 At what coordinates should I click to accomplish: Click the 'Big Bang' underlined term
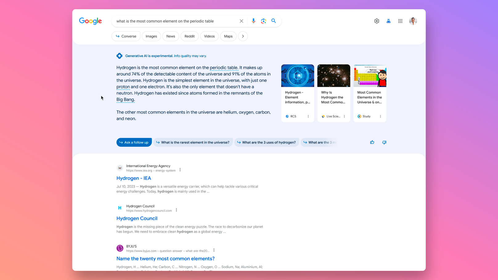(125, 99)
